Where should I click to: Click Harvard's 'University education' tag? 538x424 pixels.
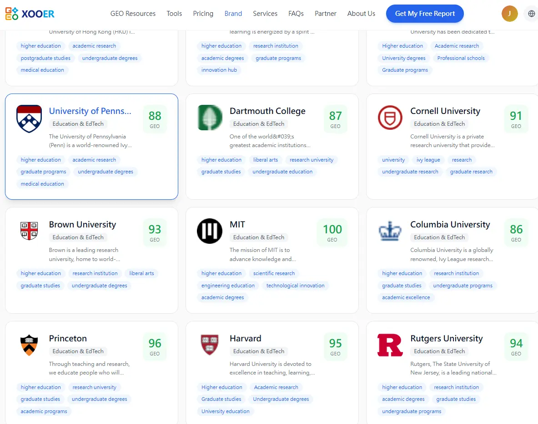225,411
